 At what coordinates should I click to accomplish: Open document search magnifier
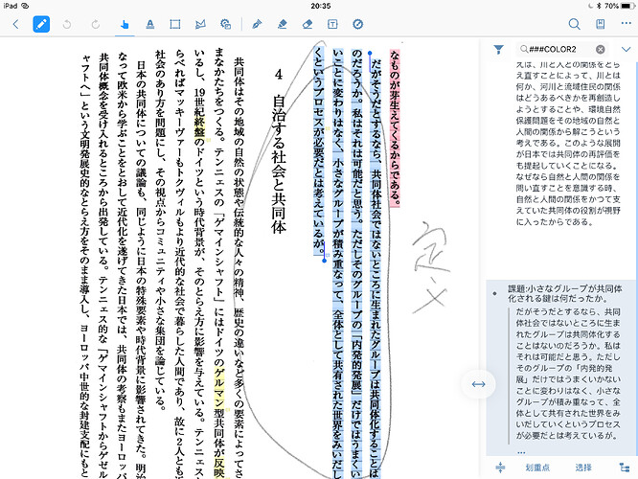click(x=574, y=24)
